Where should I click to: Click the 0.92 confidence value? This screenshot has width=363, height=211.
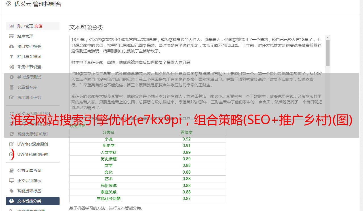click(187, 139)
